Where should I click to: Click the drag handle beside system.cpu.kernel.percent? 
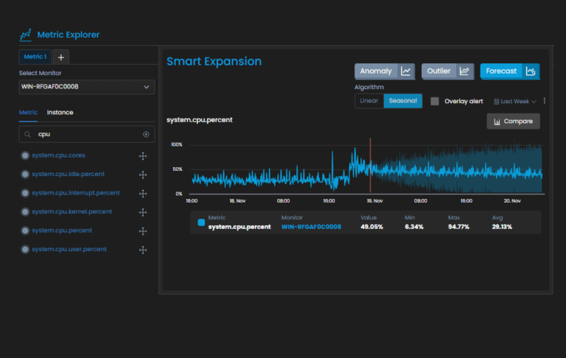click(143, 212)
